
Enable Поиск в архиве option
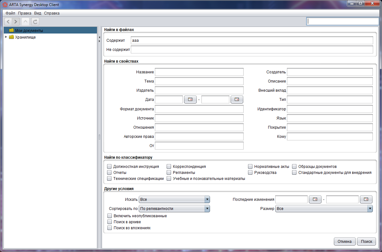110,222
